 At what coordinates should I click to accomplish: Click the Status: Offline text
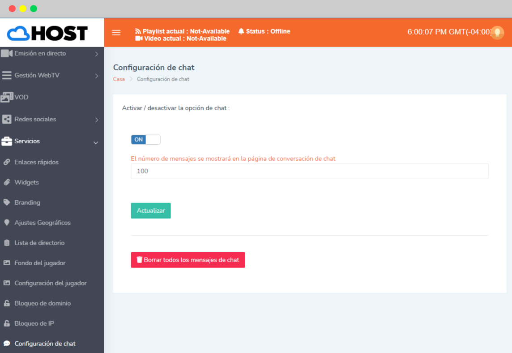click(268, 31)
